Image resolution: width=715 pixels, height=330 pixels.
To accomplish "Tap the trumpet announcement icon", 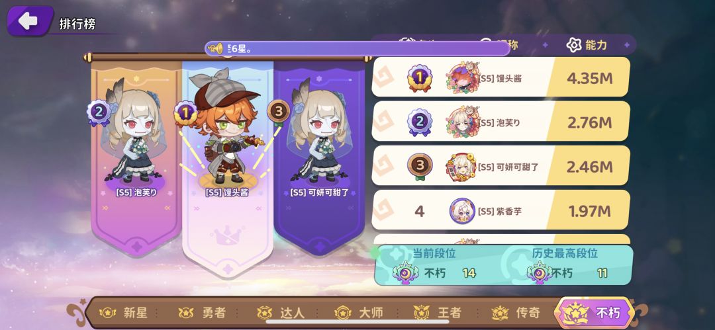I will coord(215,48).
